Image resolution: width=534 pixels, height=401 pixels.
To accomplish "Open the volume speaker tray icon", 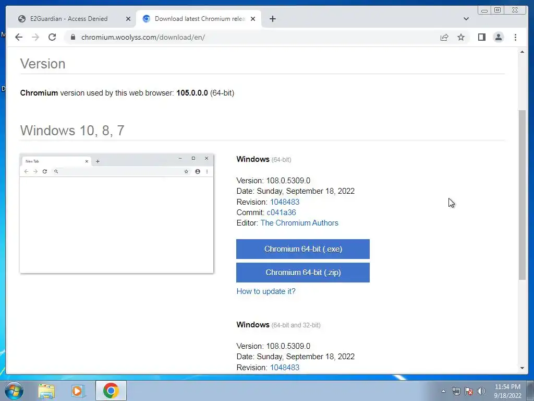I will tap(481, 392).
